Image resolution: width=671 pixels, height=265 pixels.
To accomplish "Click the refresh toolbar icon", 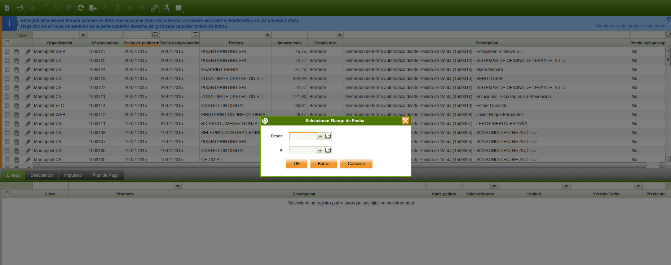I will (81, 8).
